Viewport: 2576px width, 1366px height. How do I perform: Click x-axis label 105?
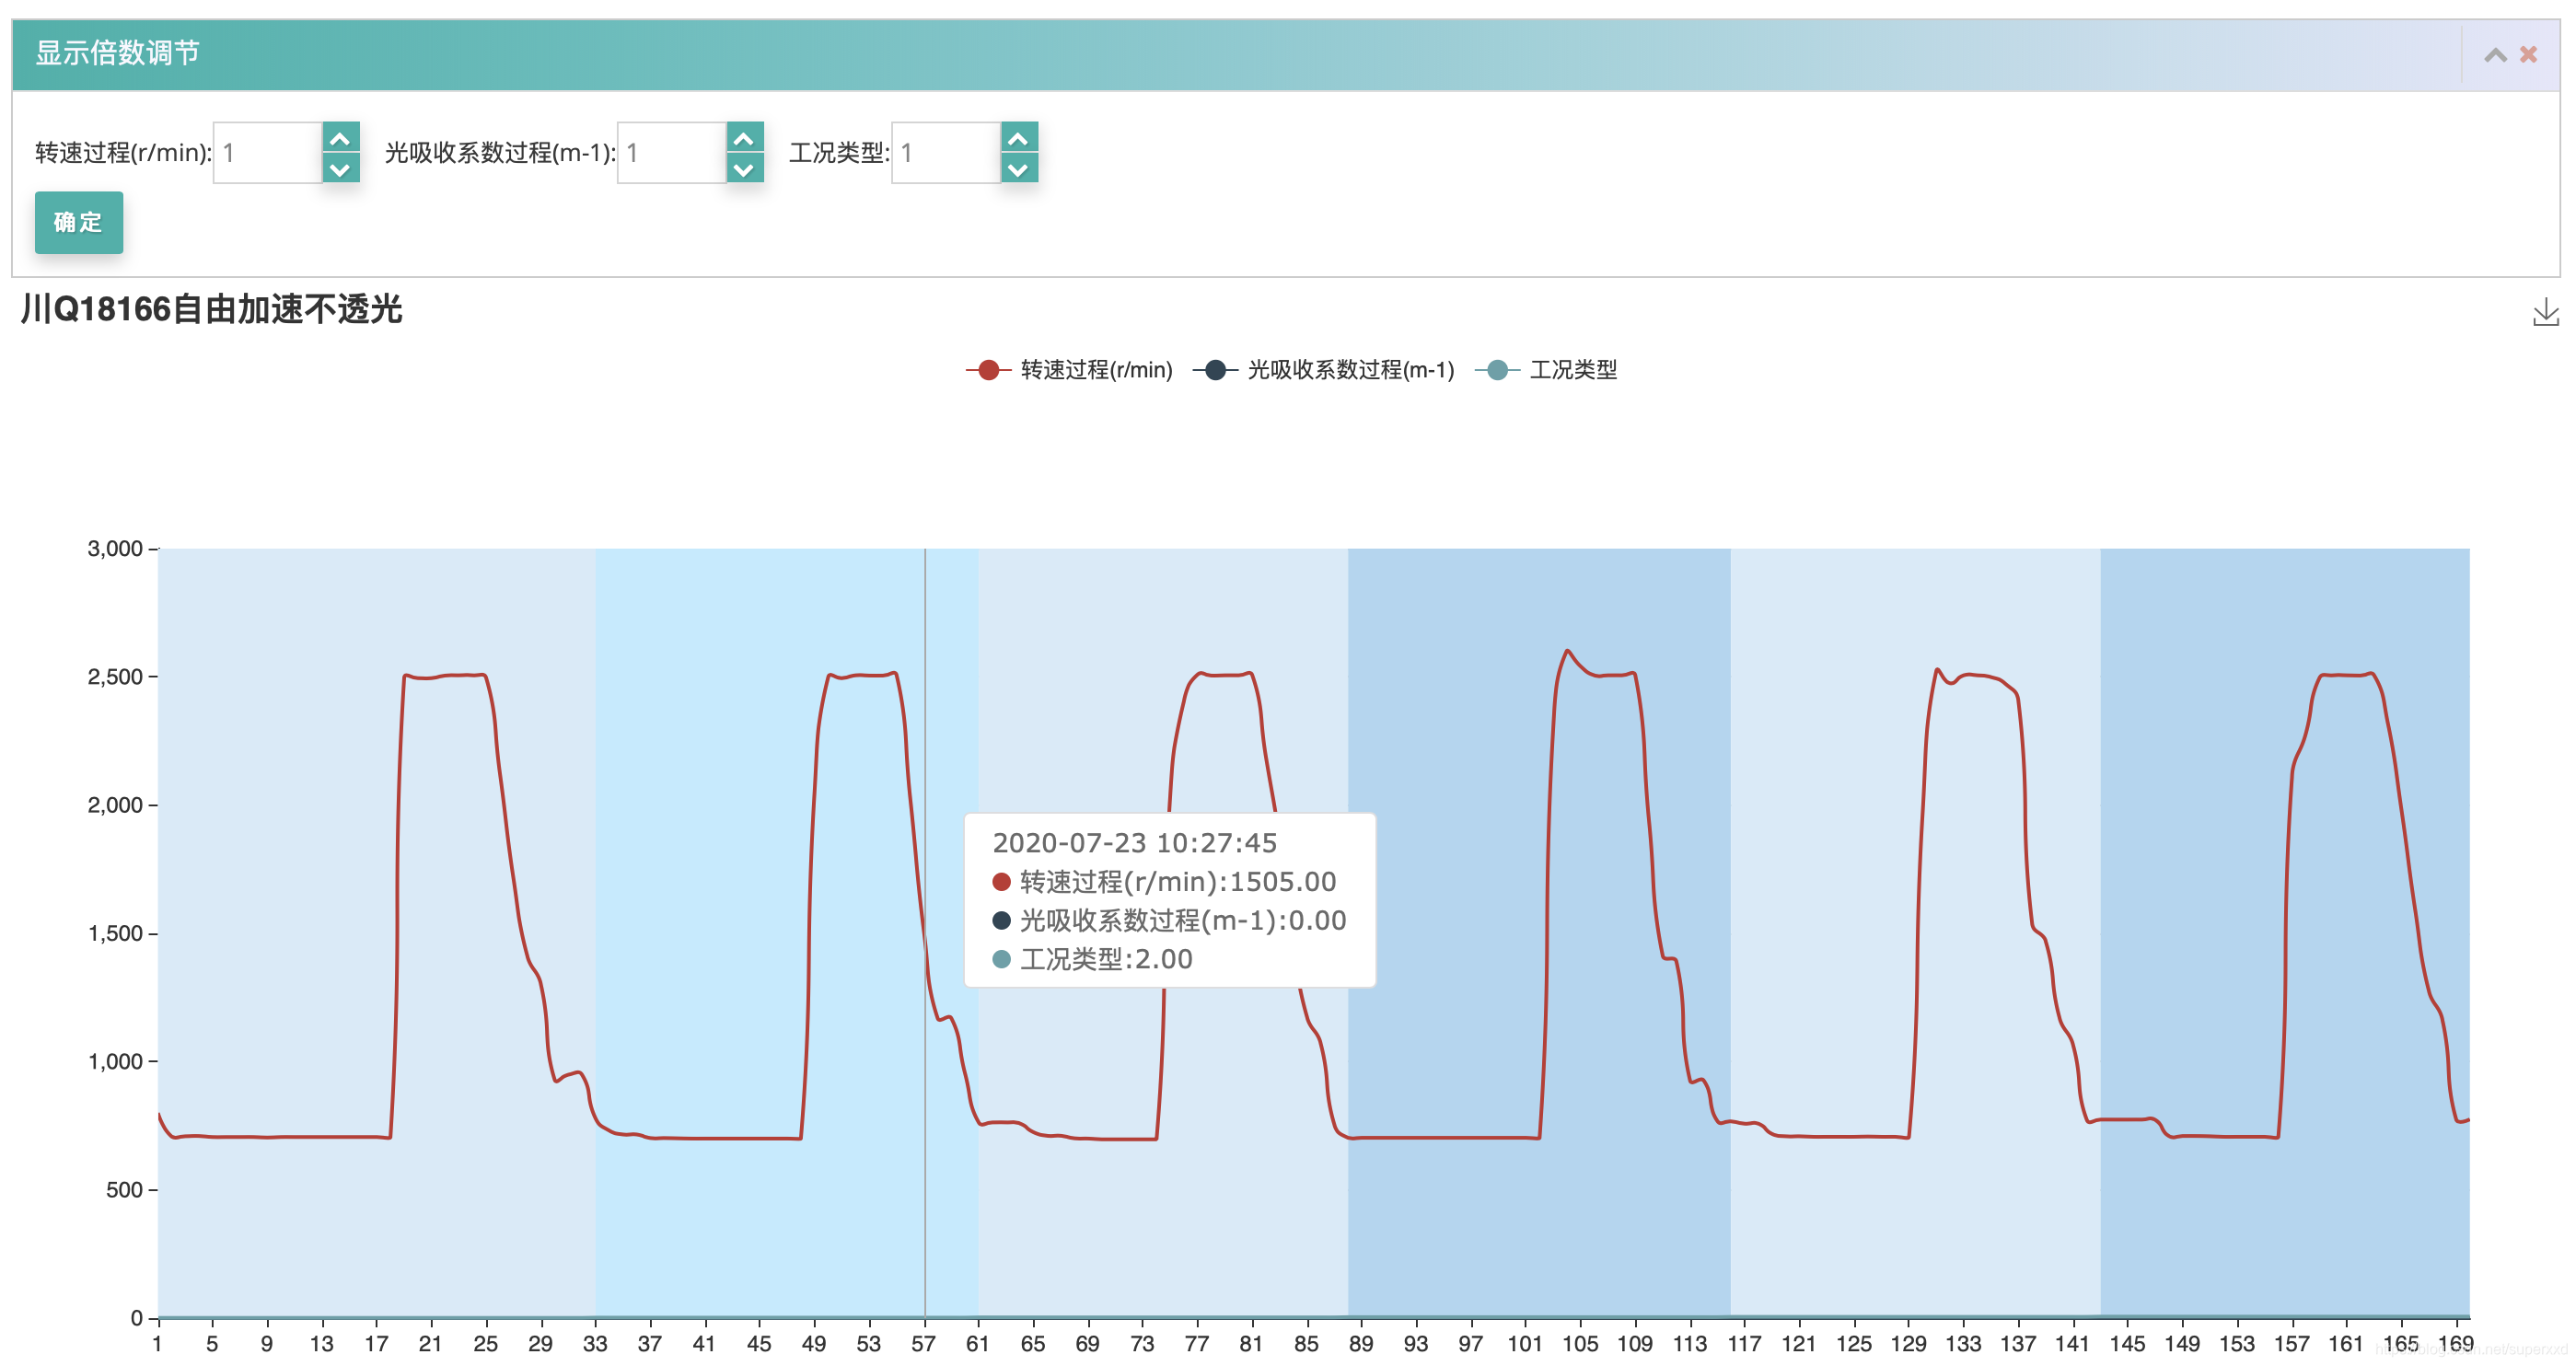point(1580,1344)
